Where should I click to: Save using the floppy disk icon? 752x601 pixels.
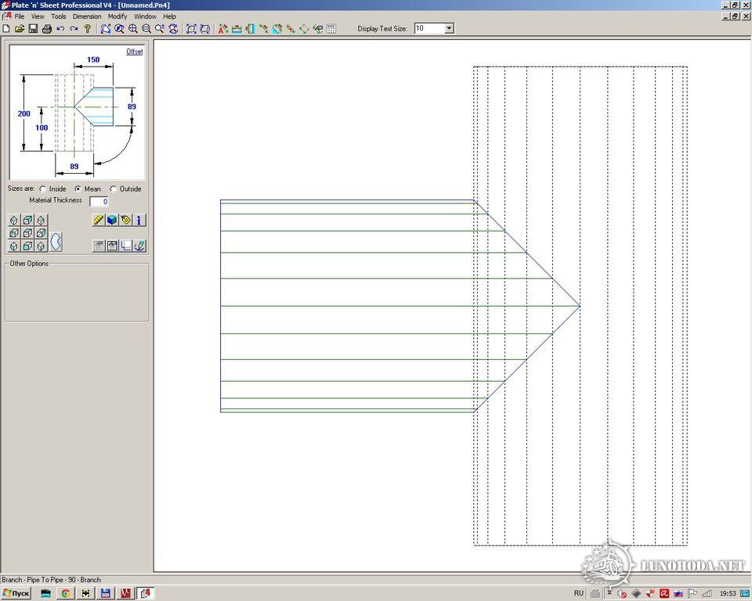33,29
